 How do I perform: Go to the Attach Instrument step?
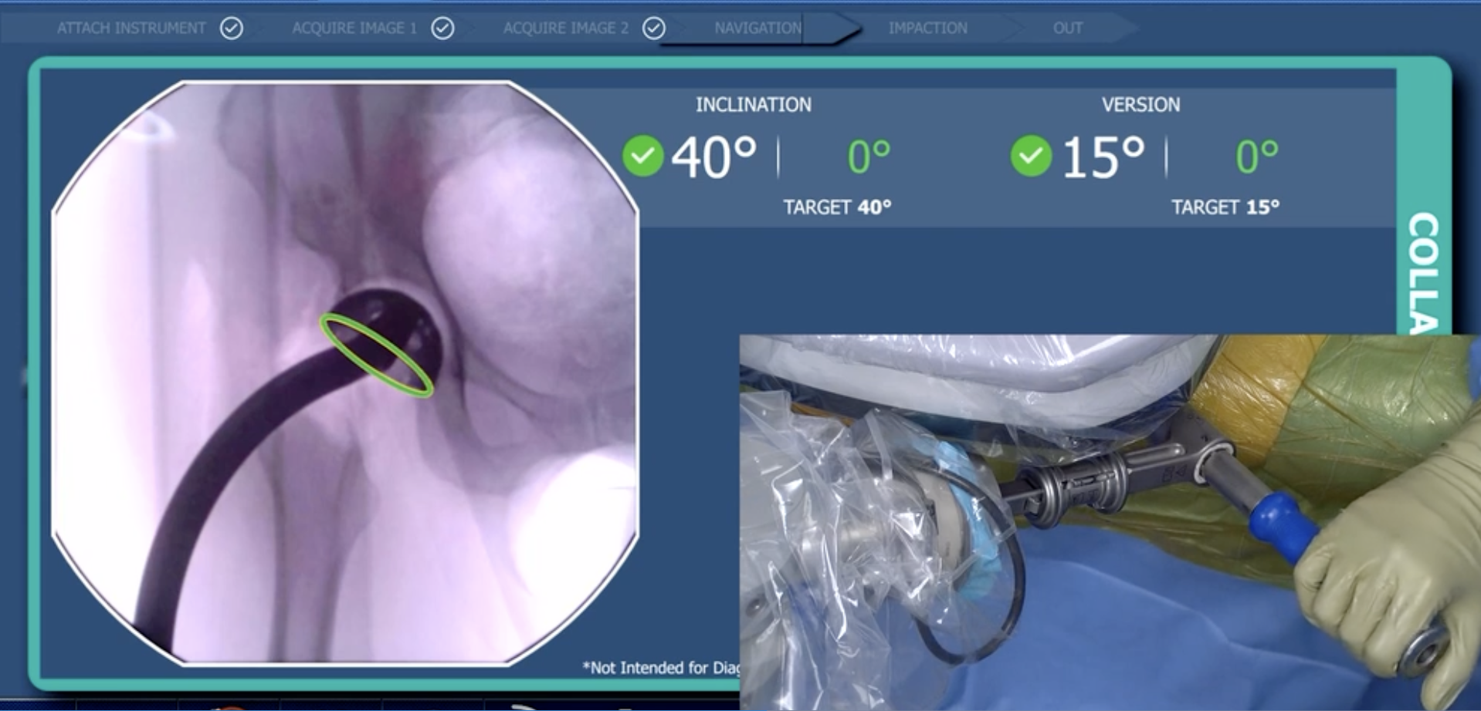pyautogui.click(x=131, y=29)
